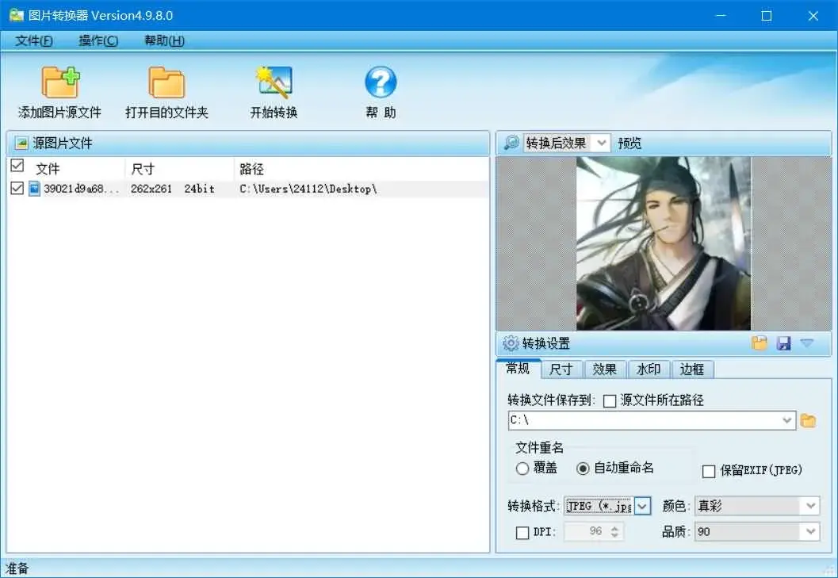Click the 预览 label in preview header
The image size is (838, 578).
629,143
